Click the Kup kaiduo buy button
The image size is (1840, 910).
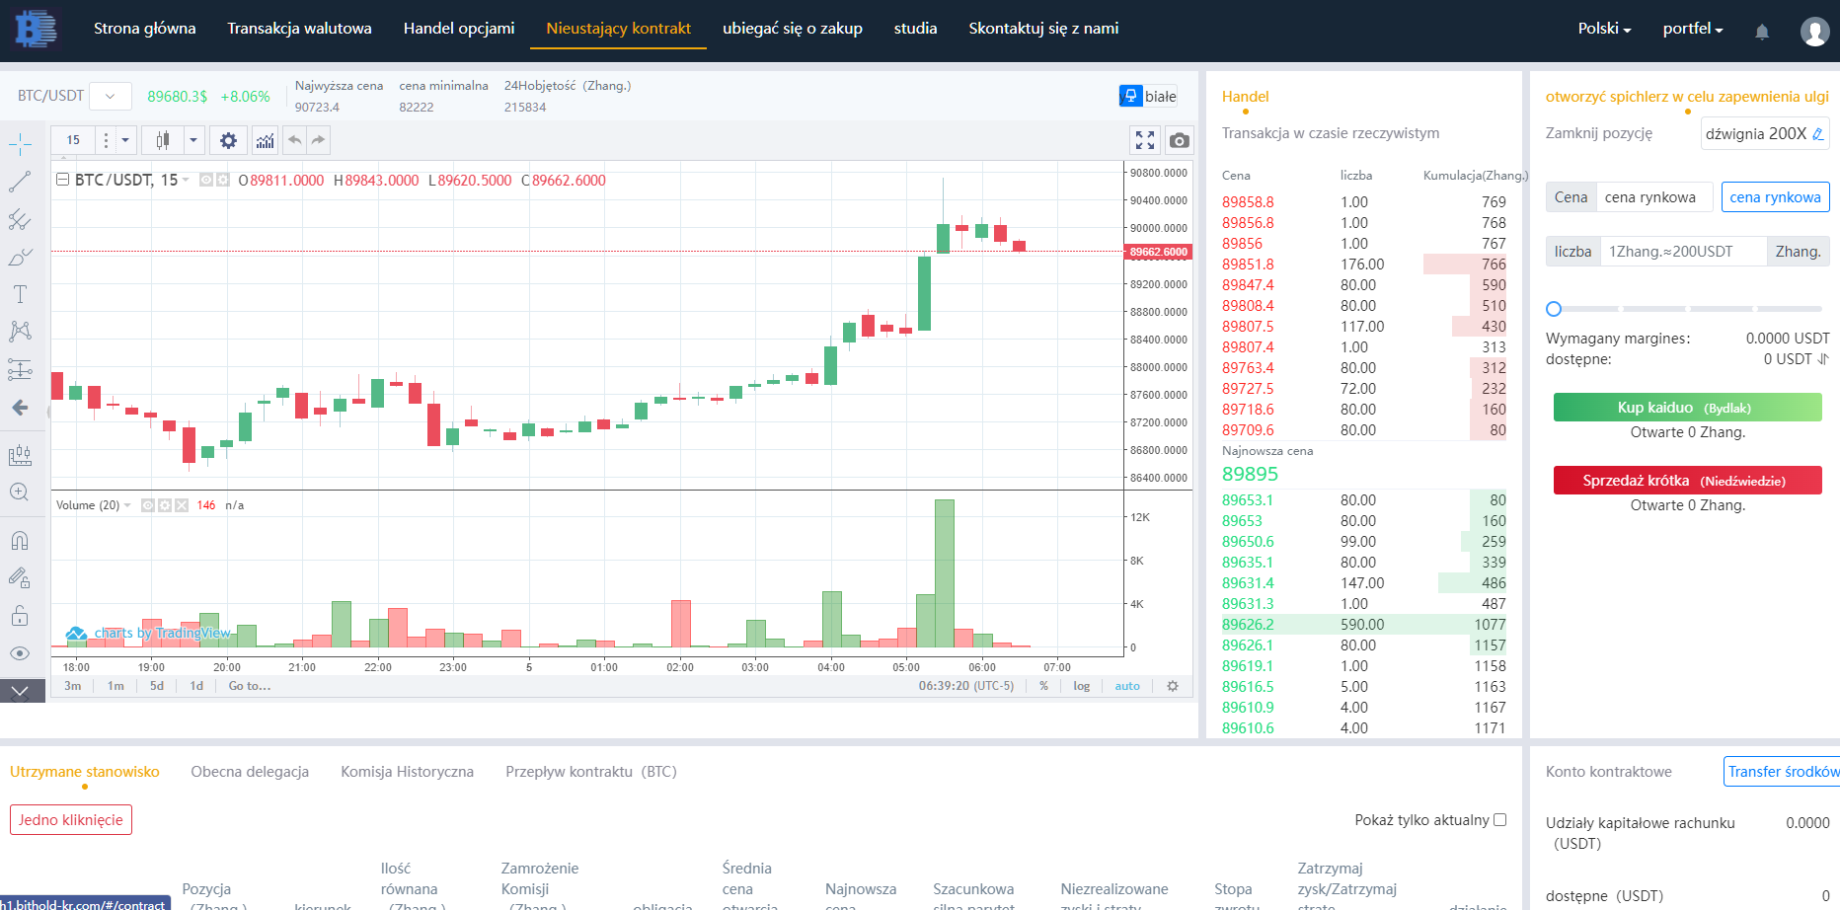1687,408
